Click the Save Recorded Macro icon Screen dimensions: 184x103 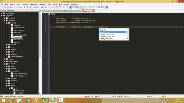coord(102,7)
